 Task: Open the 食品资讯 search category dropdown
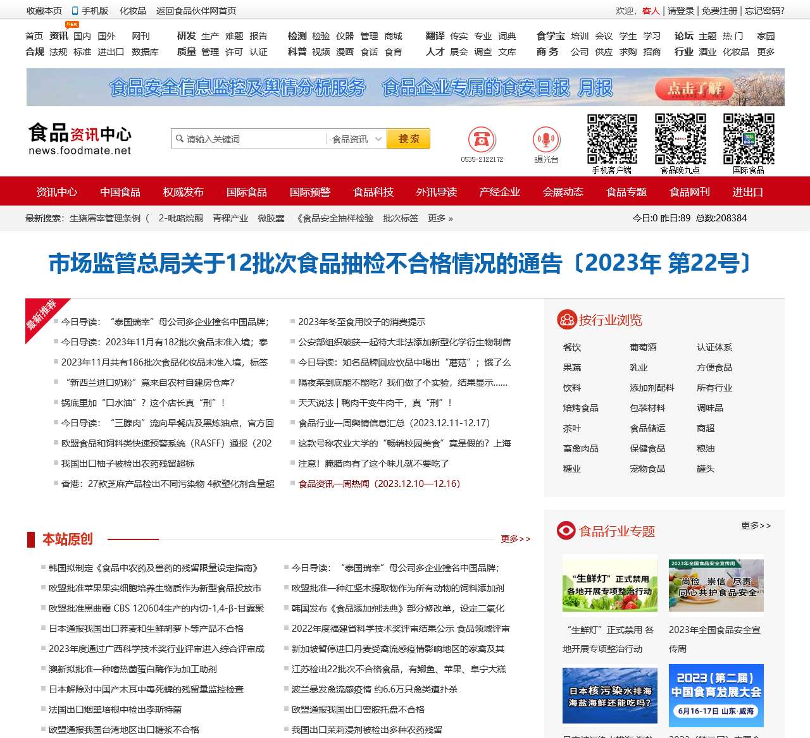[x=356, y=139]
